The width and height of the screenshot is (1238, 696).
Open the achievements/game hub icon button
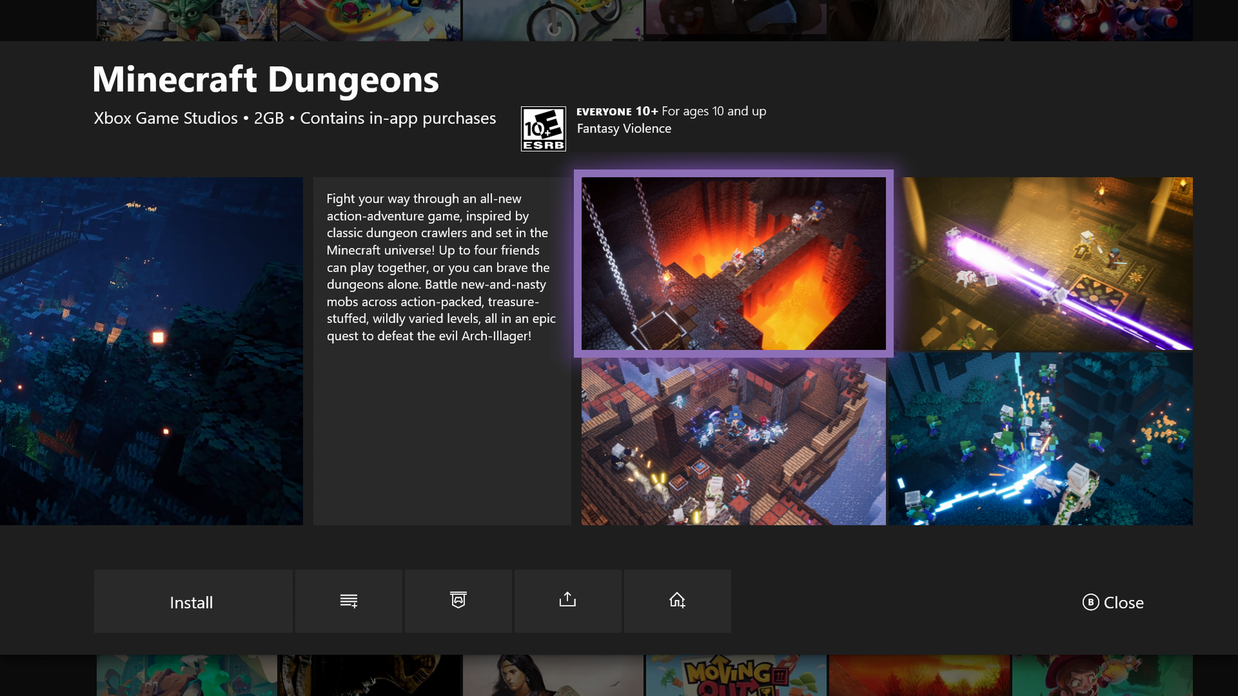point(458,601)
